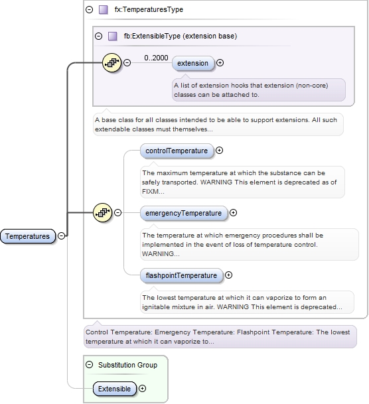Select the purple fx:TemperaturesType type icon

104,10
